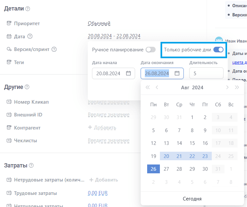Click help icon beside Версия/спринт
The width and height of the screenshot is (247, 207).
click(54, 49)
